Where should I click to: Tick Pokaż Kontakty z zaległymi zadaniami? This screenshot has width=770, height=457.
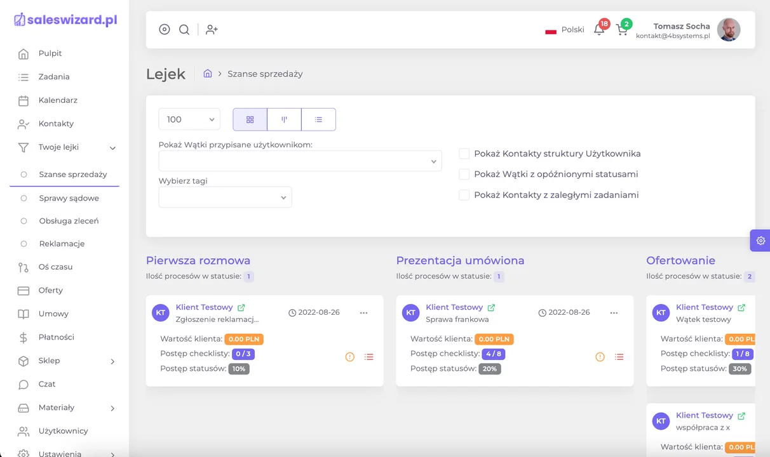point(464,195)
